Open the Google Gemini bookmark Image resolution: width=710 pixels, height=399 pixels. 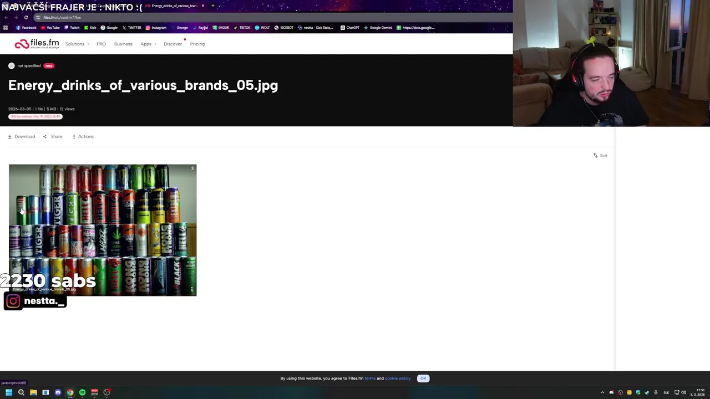click(x=378, y=28)
